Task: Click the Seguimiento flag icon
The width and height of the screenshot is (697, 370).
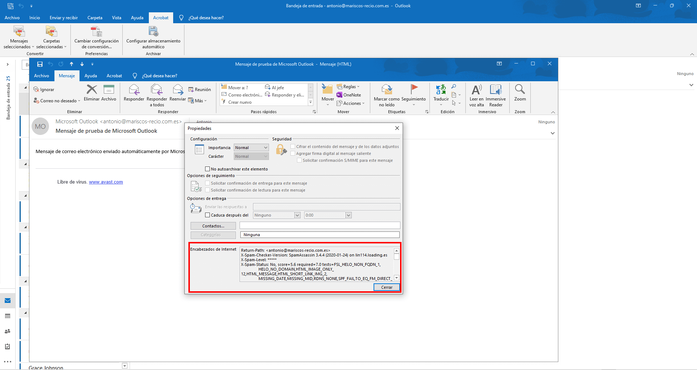Action: tap(414, 89)
